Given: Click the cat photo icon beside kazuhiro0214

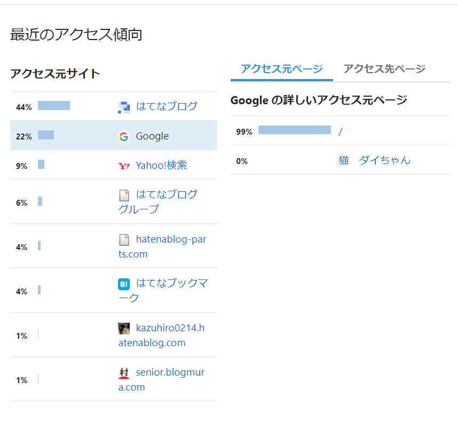Looking at the screenshot, I should 124,329.
